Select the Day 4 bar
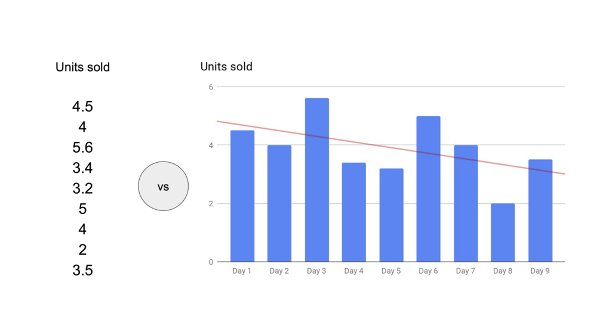Image resolution: width=597 pixels, height=335 pixels. [354, 212]
